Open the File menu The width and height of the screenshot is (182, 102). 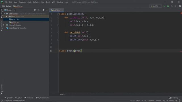(6, 2)
